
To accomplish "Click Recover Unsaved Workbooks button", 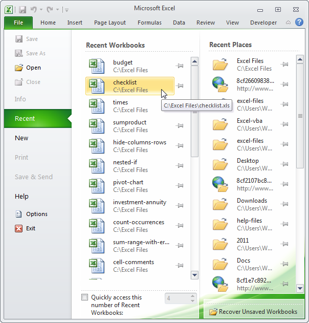I will [253, 312].
